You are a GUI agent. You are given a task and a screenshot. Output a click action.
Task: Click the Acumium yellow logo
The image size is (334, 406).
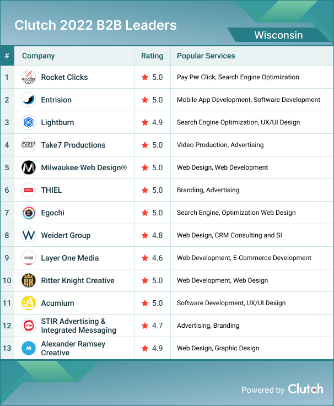29,304
